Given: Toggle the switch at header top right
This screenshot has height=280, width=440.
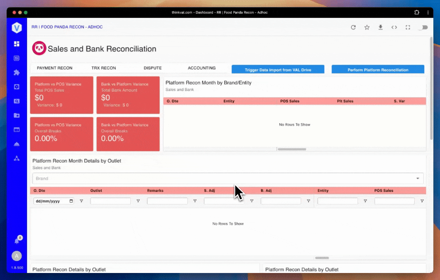Looking at the screenshot, I should pyautogui.click(x=423, y=27).
